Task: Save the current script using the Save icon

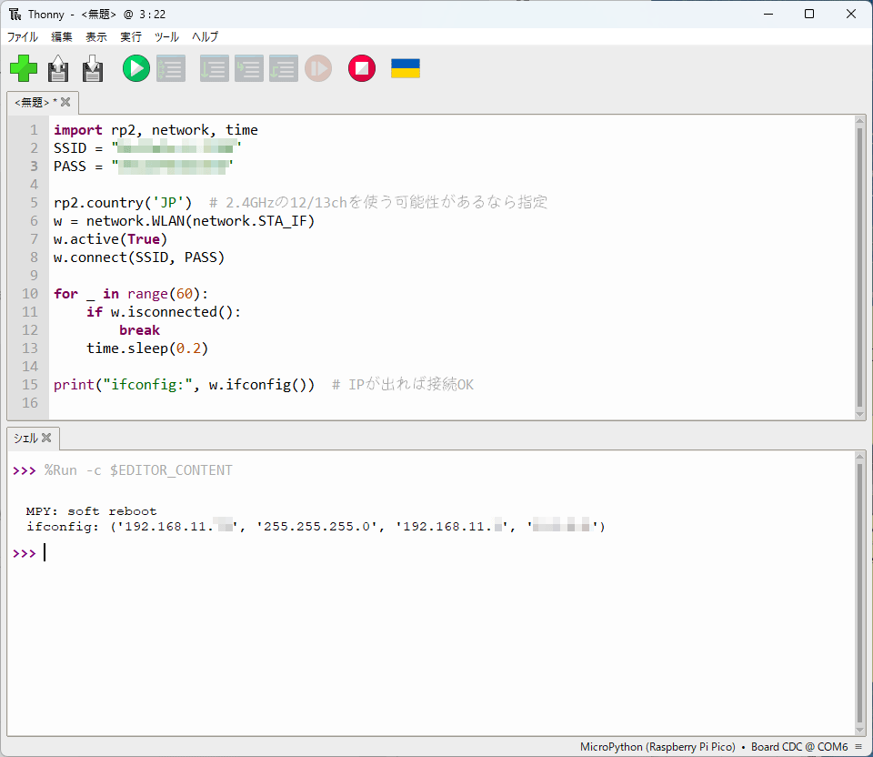Action: 93,68
